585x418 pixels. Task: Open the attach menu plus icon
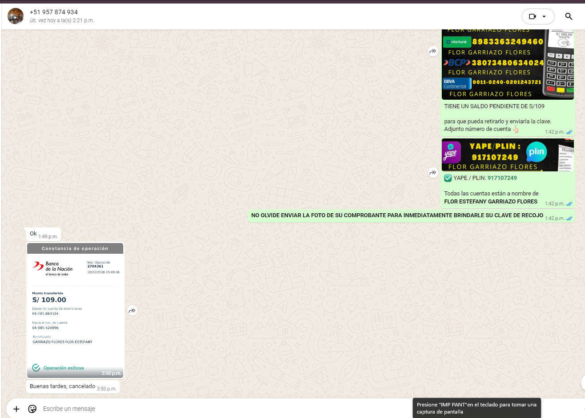point(16,409)
